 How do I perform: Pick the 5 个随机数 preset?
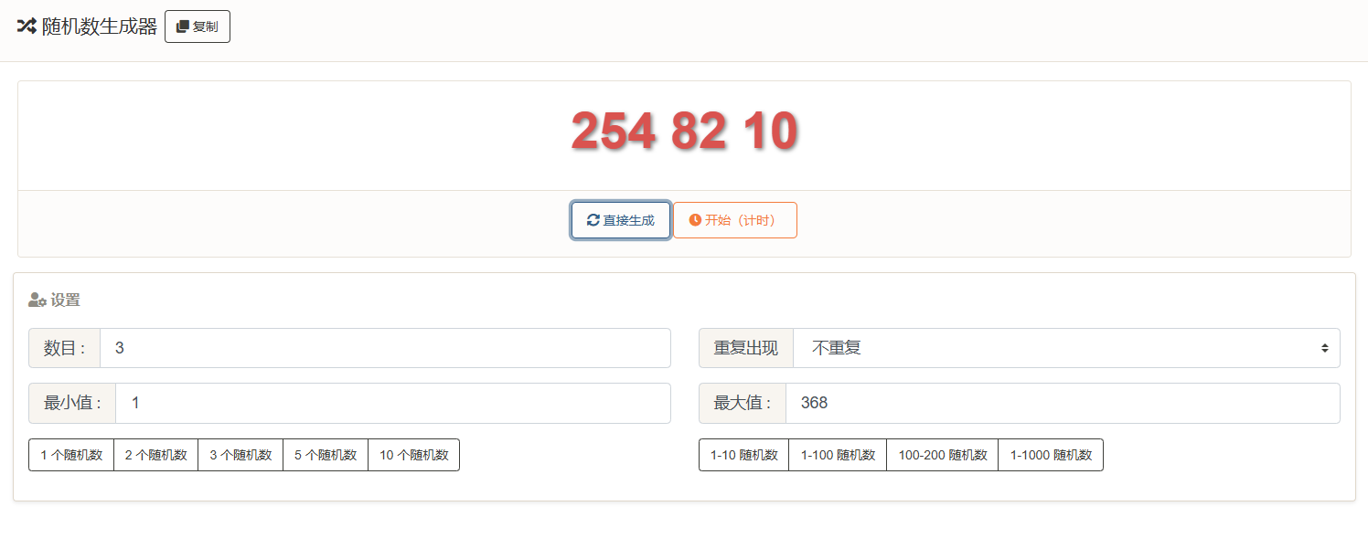coord(326,455)
